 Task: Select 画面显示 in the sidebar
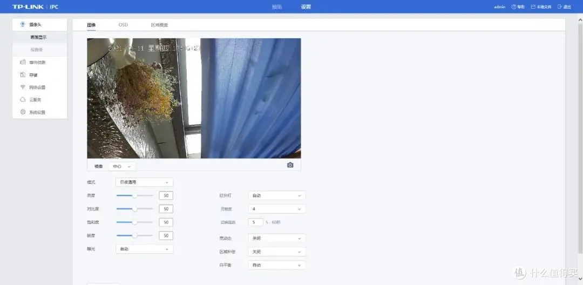[x=40, y=37]
